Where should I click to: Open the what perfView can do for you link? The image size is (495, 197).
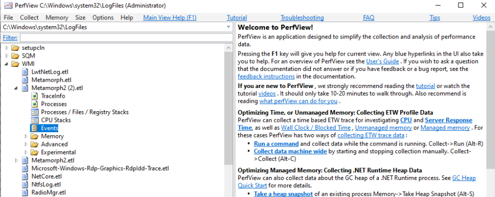pyautogui.click(x=298, y=101)
